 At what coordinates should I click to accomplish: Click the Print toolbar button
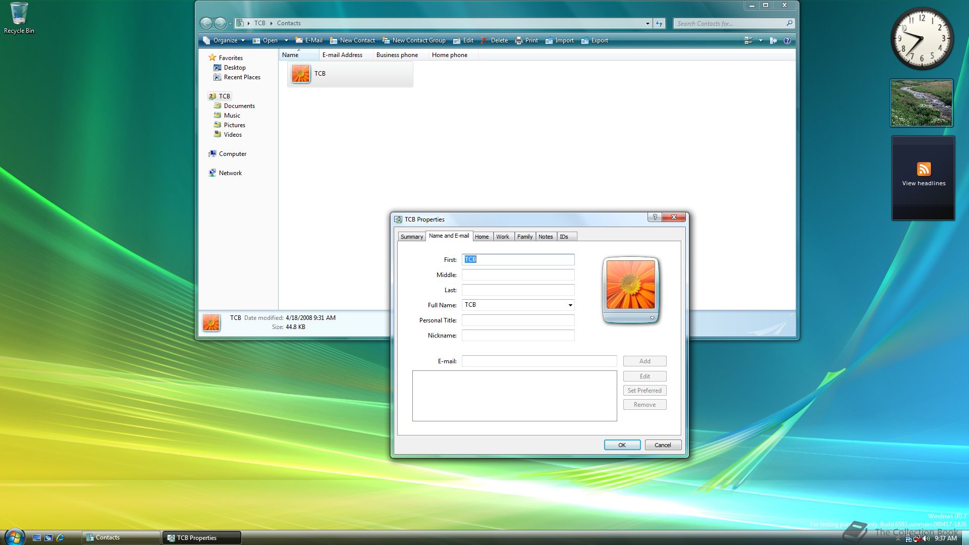tap(526, 40)
